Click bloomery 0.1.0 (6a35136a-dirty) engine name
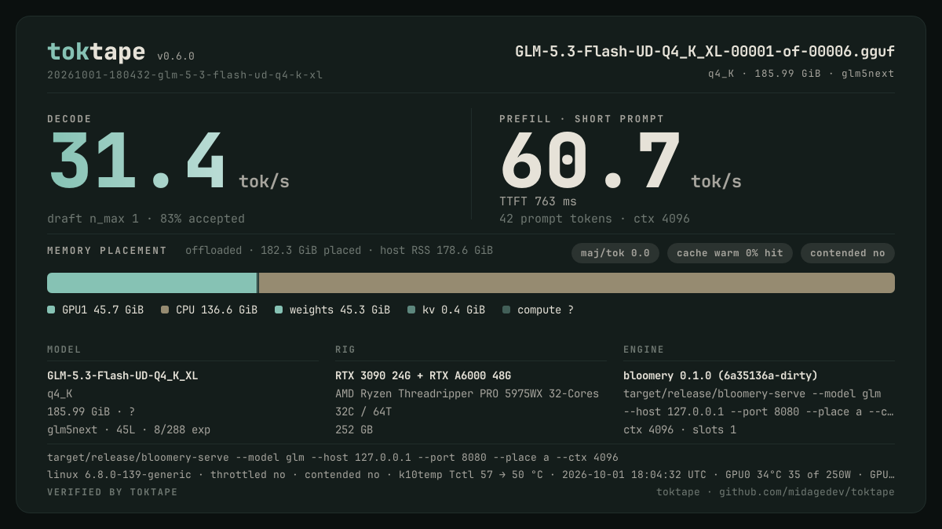 [721, 375]
